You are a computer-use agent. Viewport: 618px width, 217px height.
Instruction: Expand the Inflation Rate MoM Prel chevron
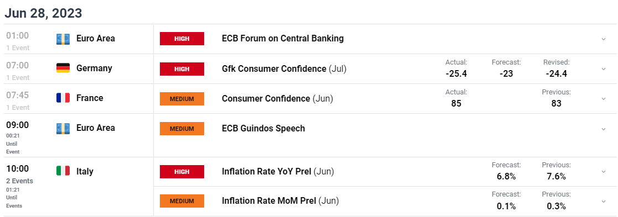click(604, 202)
